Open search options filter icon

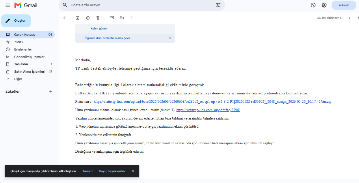tap(218, 5)
